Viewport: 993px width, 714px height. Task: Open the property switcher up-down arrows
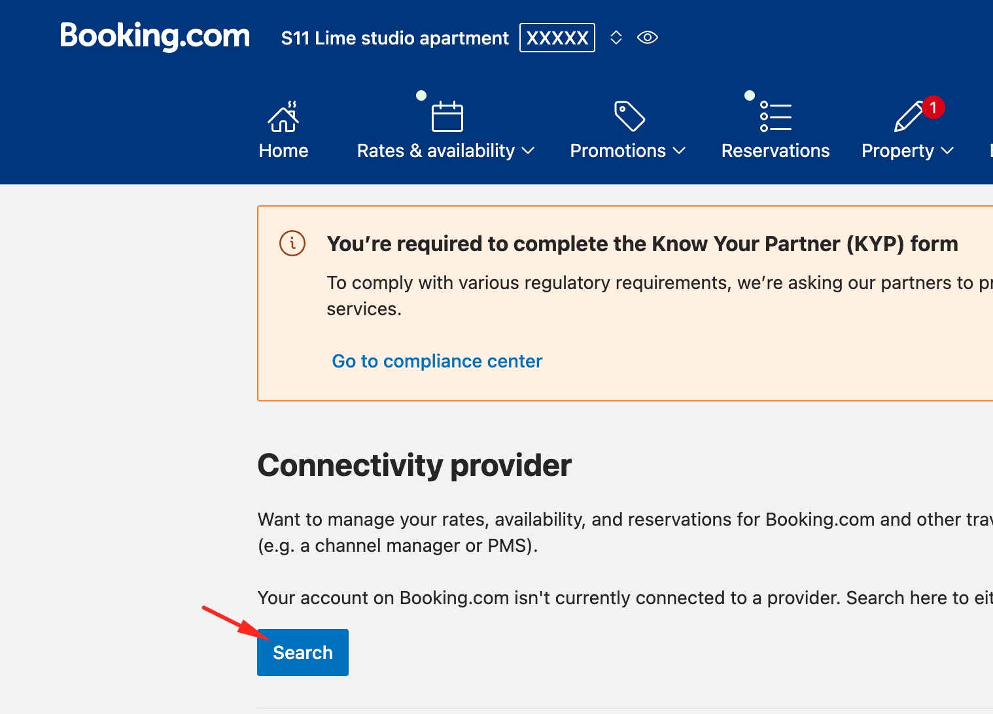(616, 37)
